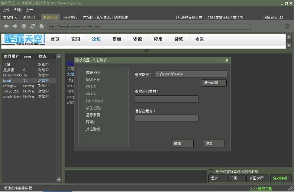Select 魔兽 RPG in the game list

(x=93, y=72)
